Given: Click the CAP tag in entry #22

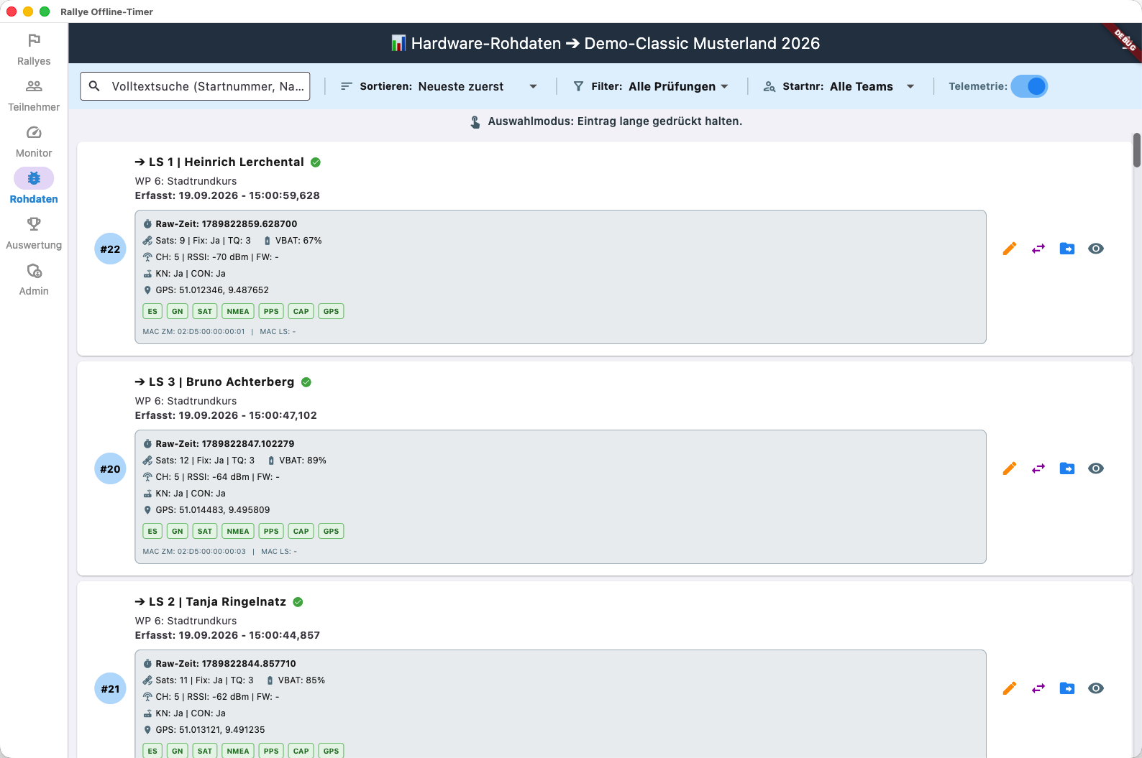Looking at the screenshot, I should 301,311.
